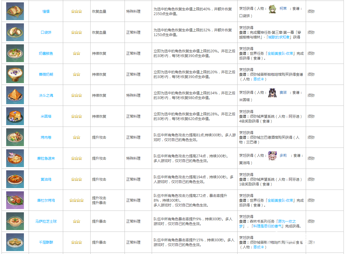Open the 奶酱鲜鱼 dish name link
345x254 pixels.
46,54
